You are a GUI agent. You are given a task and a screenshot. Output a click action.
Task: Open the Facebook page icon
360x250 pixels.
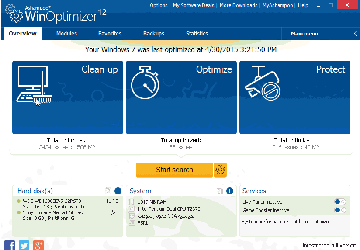tap(10, 245)
